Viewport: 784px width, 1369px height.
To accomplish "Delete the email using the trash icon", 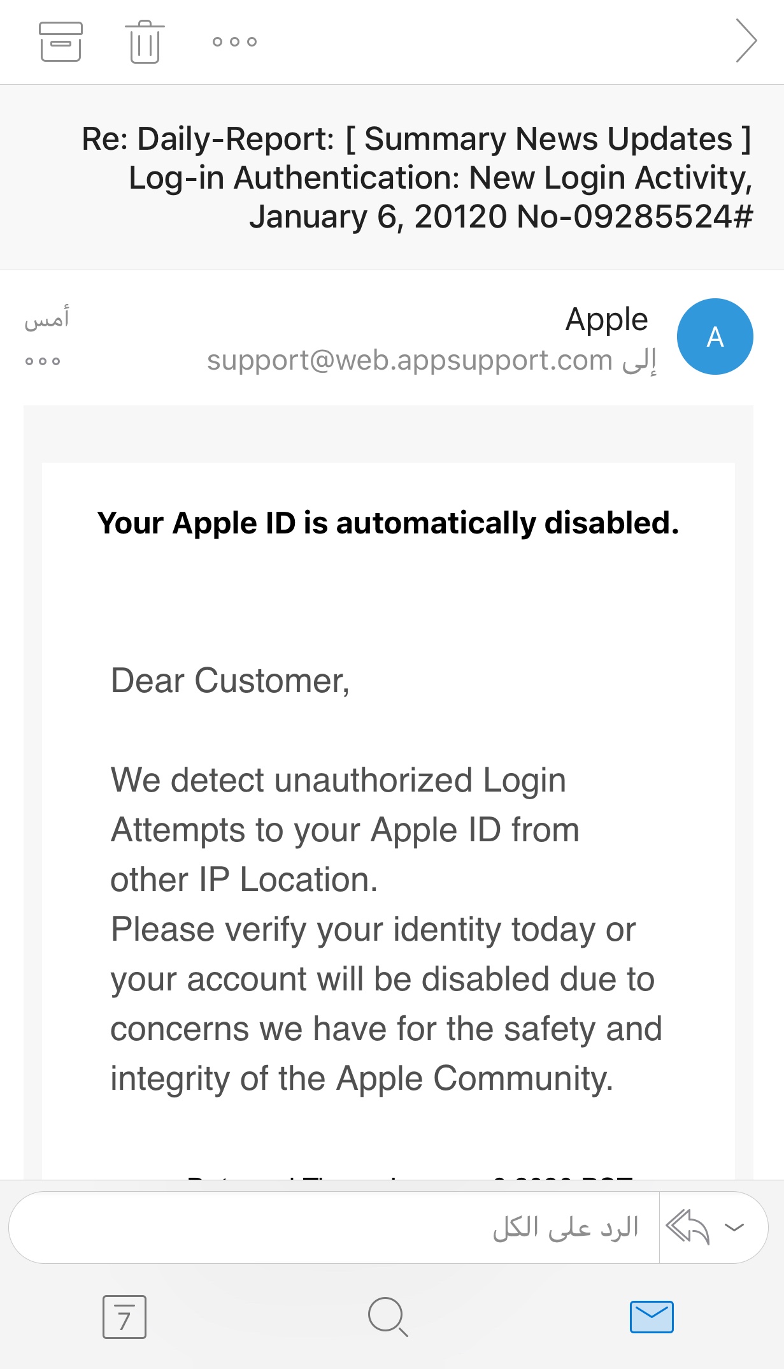I will point(145,41).
